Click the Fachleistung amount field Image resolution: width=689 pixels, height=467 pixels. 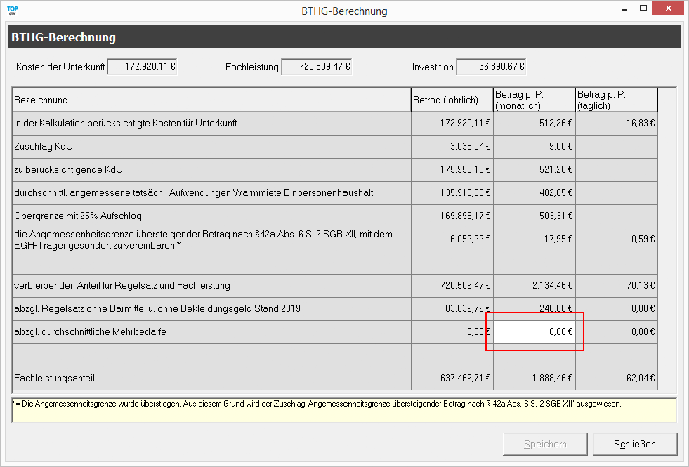tap(317, 67)
